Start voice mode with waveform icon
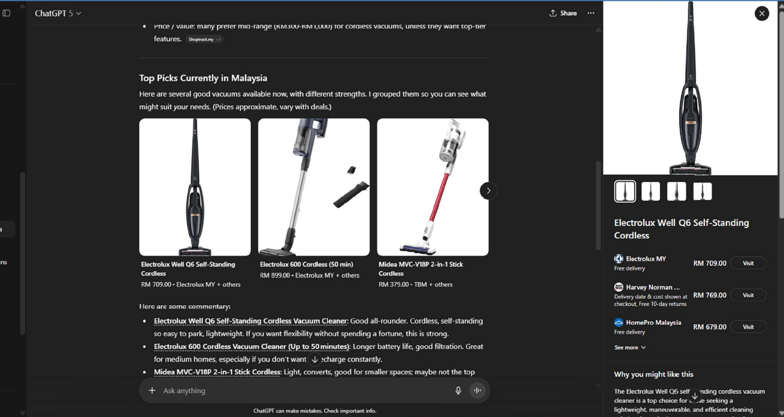This screenshot has width=784, height=417. [478, 391]
